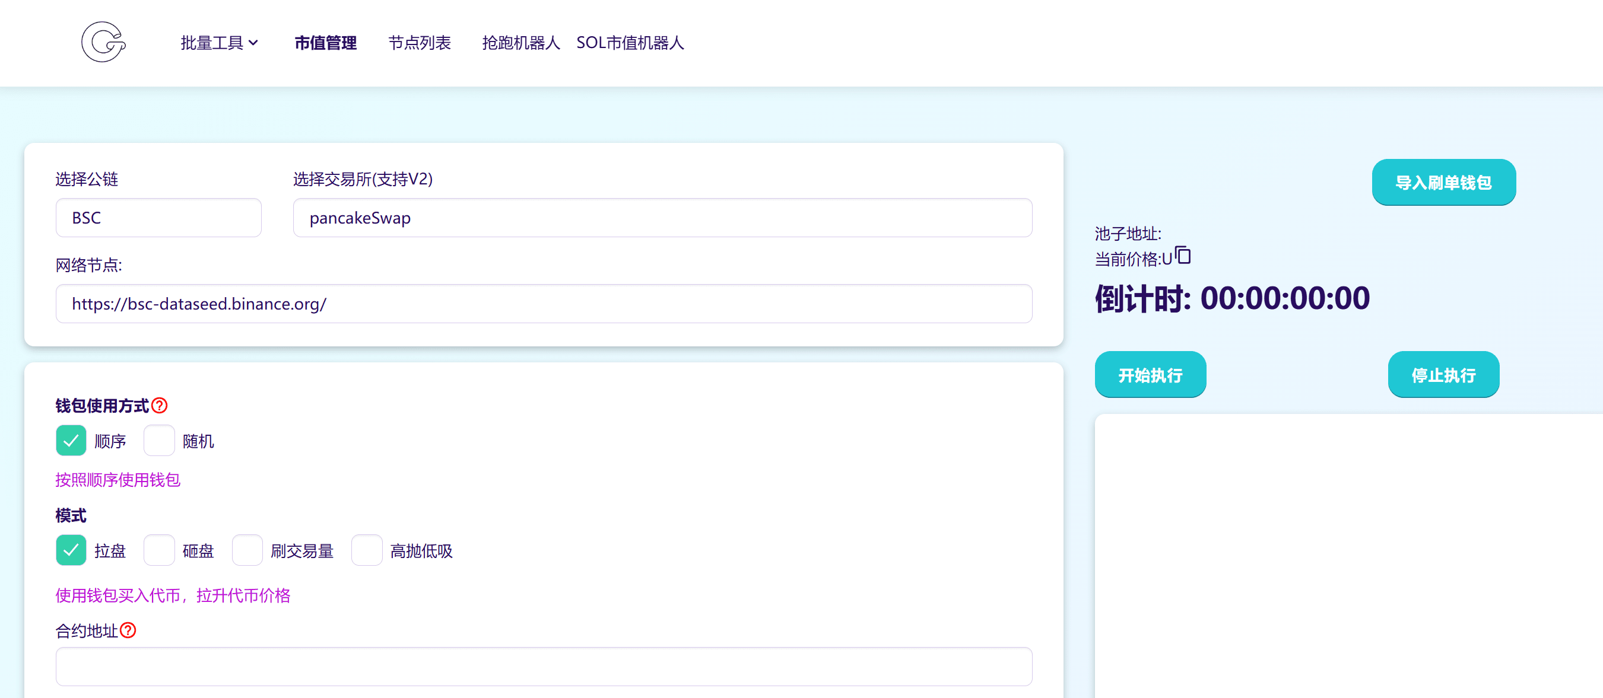Navigate to SOL市值机器人

tap(630, 43)
